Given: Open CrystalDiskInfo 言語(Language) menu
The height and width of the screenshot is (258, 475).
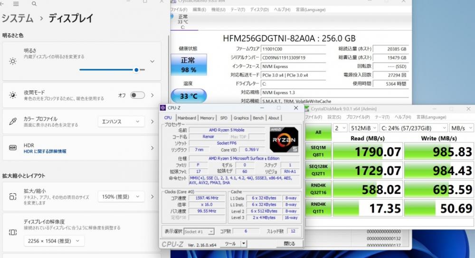Looking at the screenshot, I should tap(311, 10).
